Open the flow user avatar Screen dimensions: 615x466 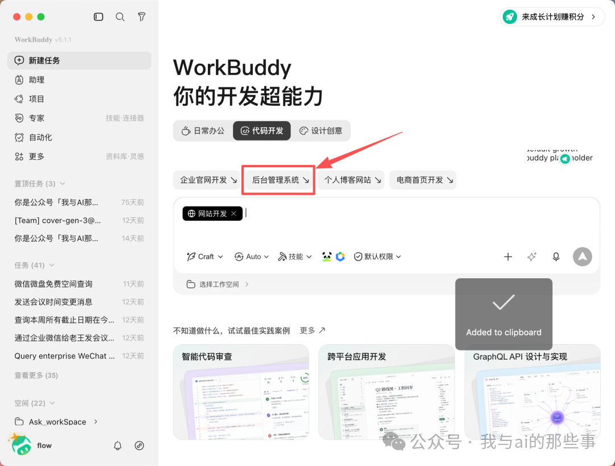coord(20,444)
